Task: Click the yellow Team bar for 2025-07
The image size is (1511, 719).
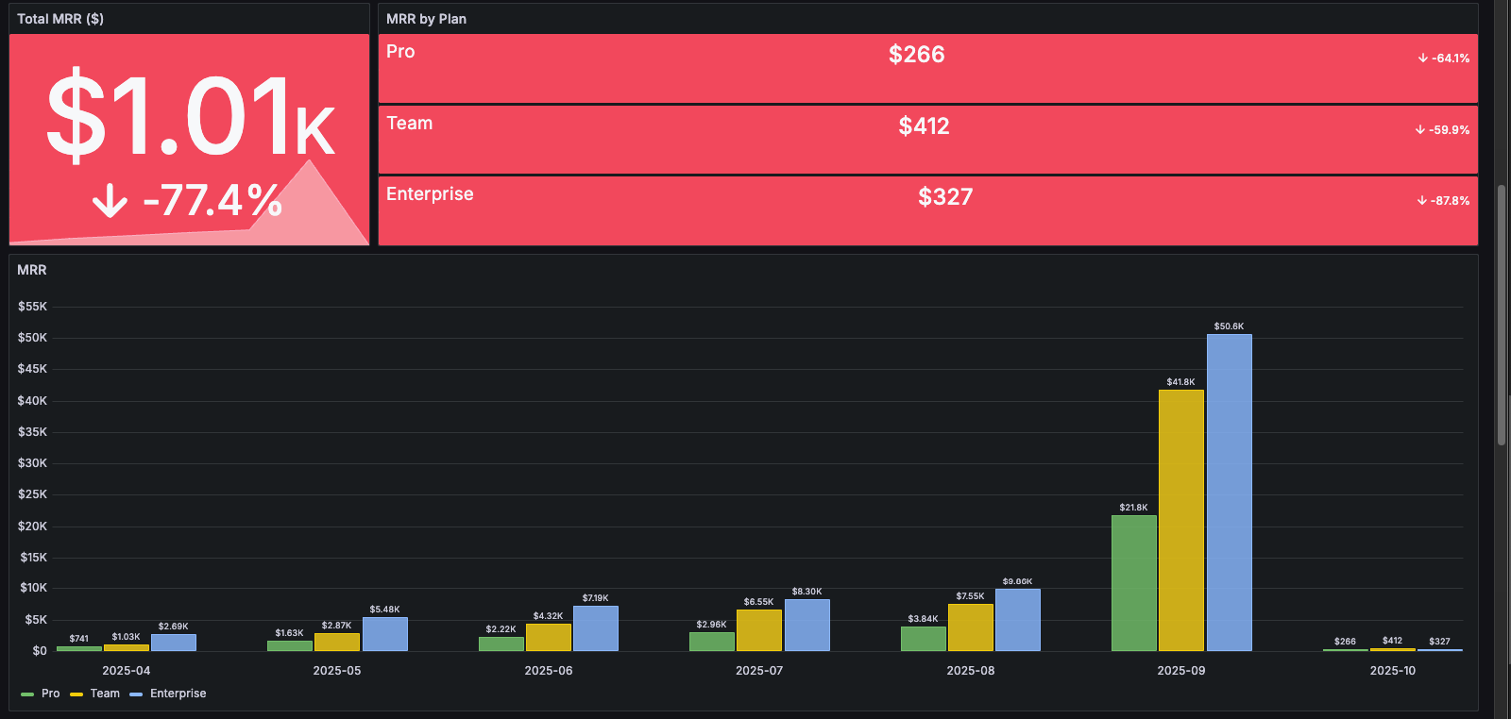Action: pyautogui.click(x=759, y=630)
